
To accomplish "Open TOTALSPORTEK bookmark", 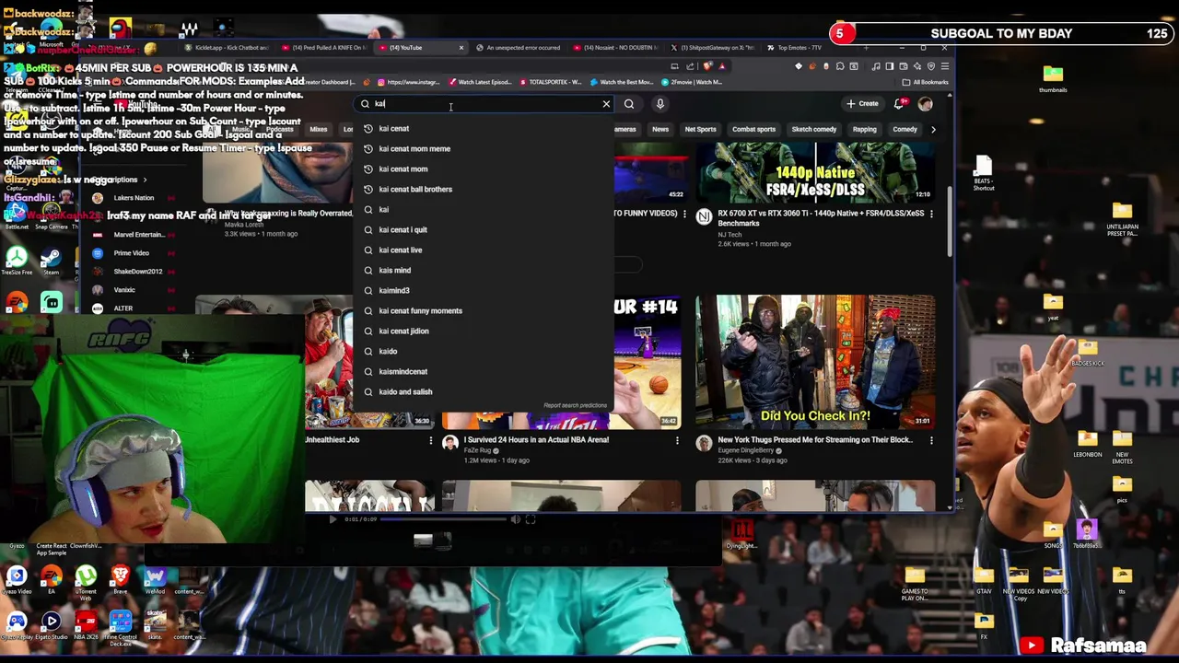I will tap(550, 82).
